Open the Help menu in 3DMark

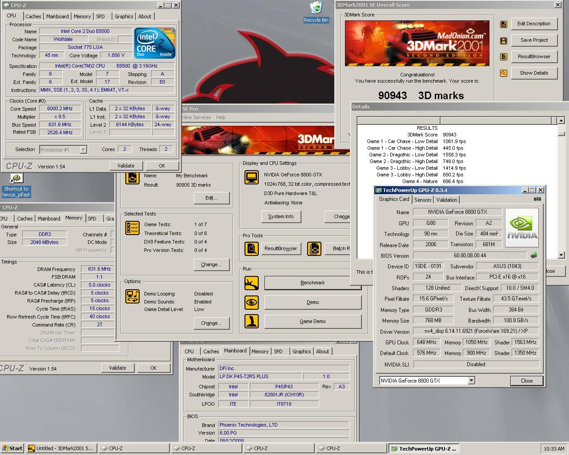click(x=221, y=117)
